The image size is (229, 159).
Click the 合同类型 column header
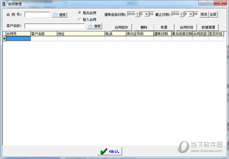(200, 34)
